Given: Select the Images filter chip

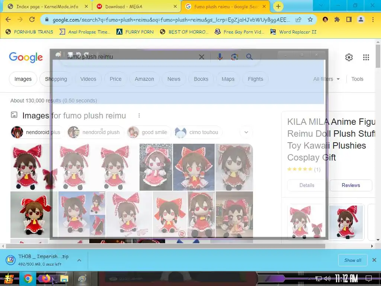Looking at the screenshot, I should coord(23,79).
